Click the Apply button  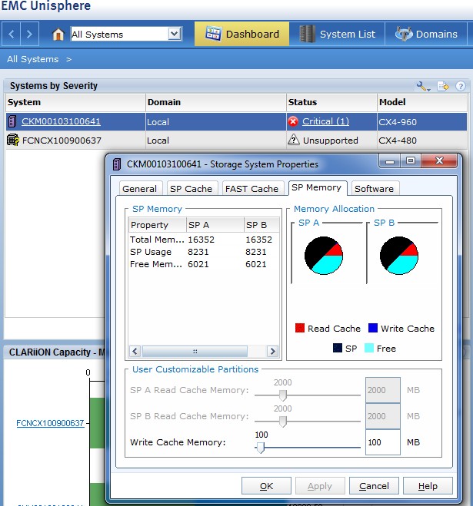[x=320, y=486]
